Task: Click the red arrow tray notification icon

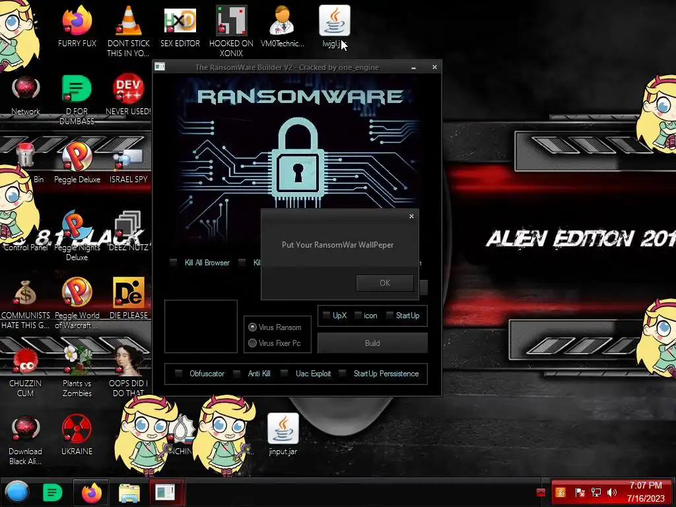Action: [x=541, y=492]
